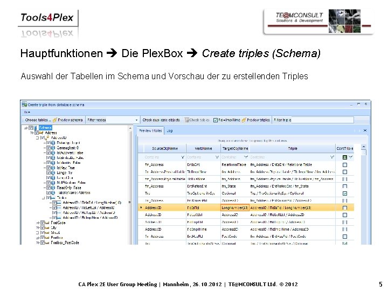Collapse the Address tree node
This screenshot has height=291, width=388.
(x=32, y=133)
